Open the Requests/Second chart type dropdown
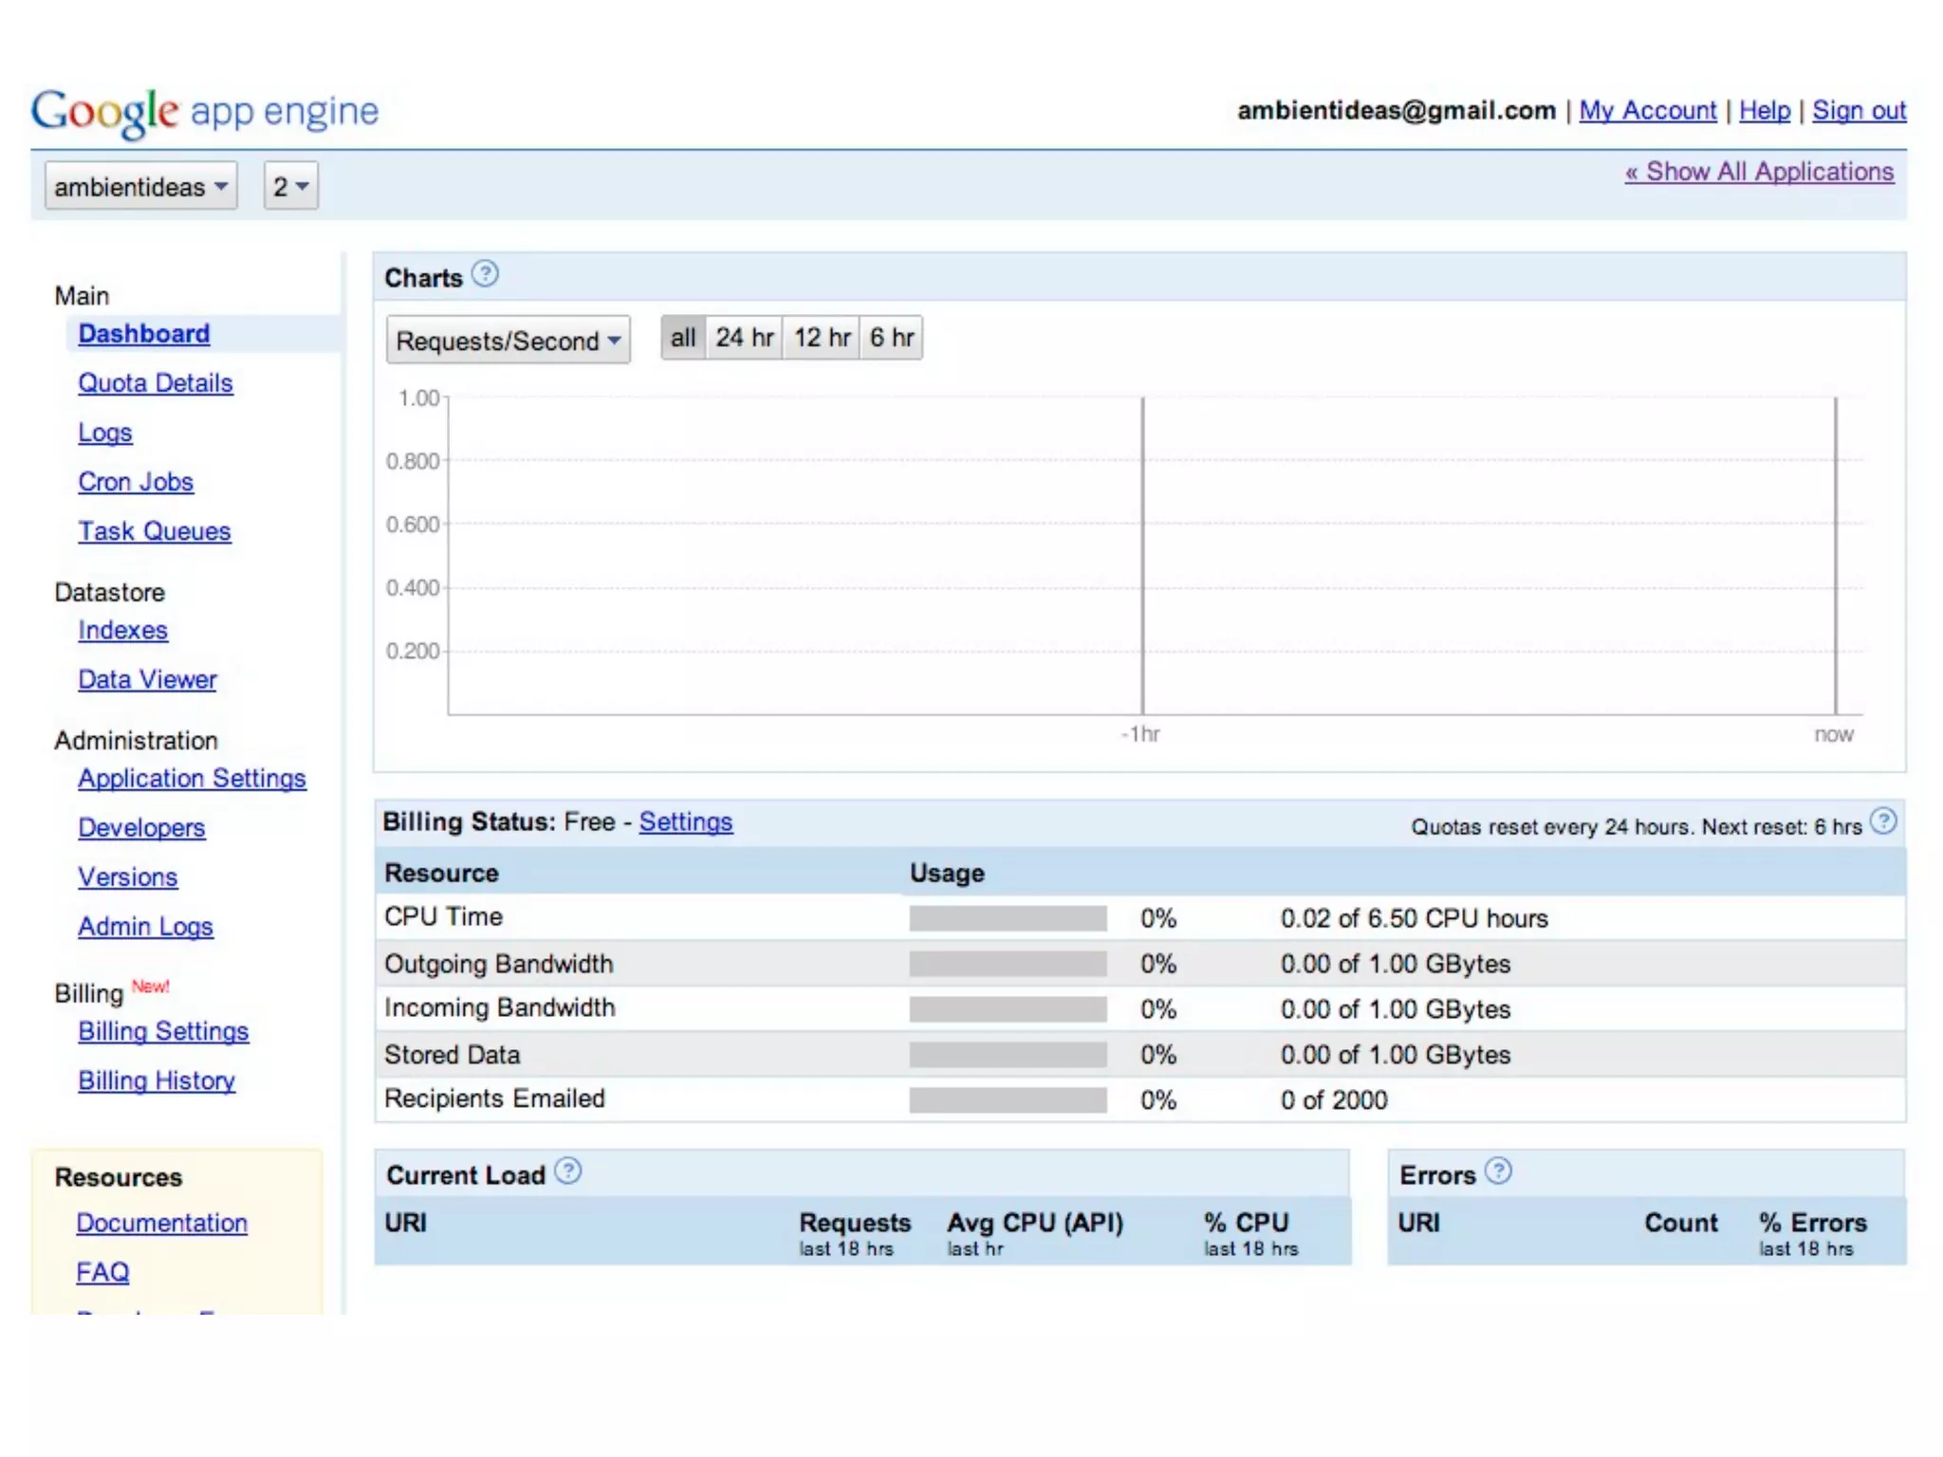This screenshot has width=1943, height=1457. [x=509, y=341]
